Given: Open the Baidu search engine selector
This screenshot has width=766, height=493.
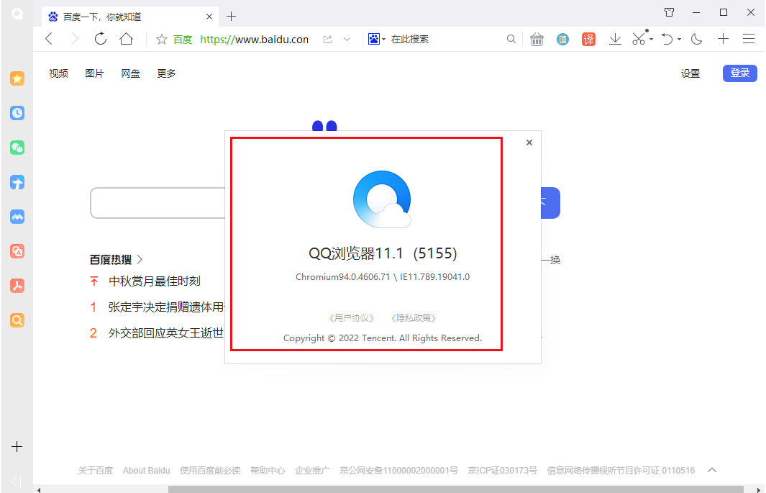Looking at the screenshot, I should pos(377,39).
